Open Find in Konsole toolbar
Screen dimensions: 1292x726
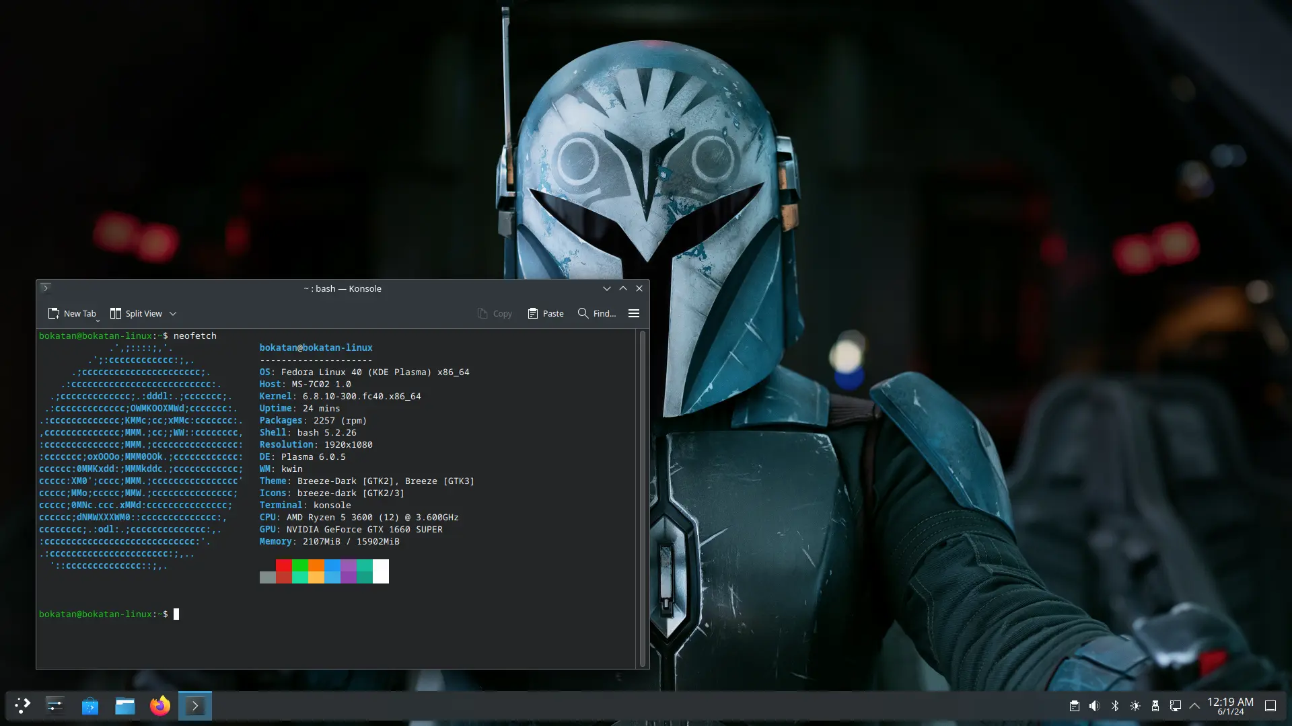pyautogui.click(x=597, y=313)
